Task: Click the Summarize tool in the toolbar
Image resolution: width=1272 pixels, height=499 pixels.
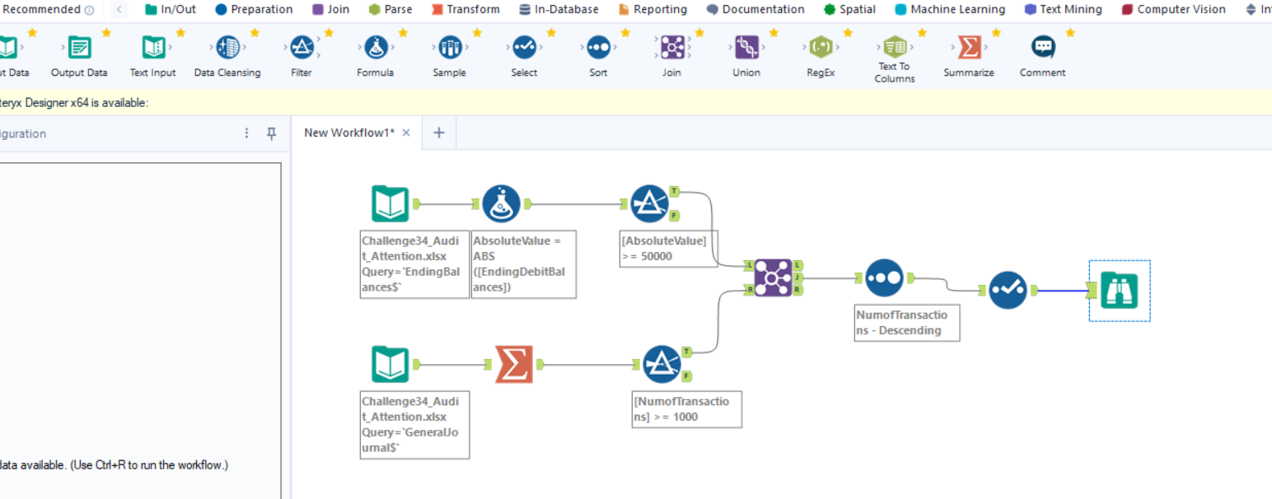Action: [969, 49]
